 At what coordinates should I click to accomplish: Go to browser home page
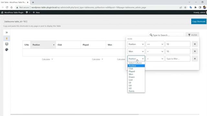coord(12,7)
